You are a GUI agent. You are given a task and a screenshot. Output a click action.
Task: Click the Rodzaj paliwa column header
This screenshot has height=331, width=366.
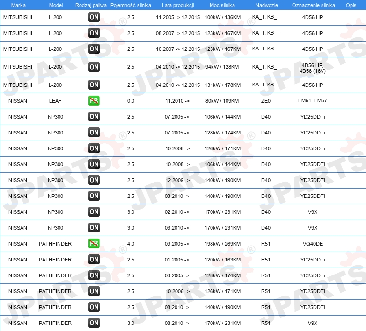coord(91,5)
